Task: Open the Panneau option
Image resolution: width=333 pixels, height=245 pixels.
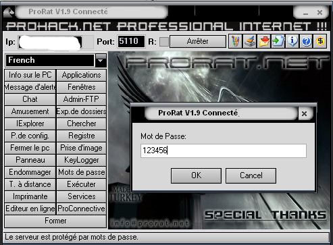Action: pos(30,160)
